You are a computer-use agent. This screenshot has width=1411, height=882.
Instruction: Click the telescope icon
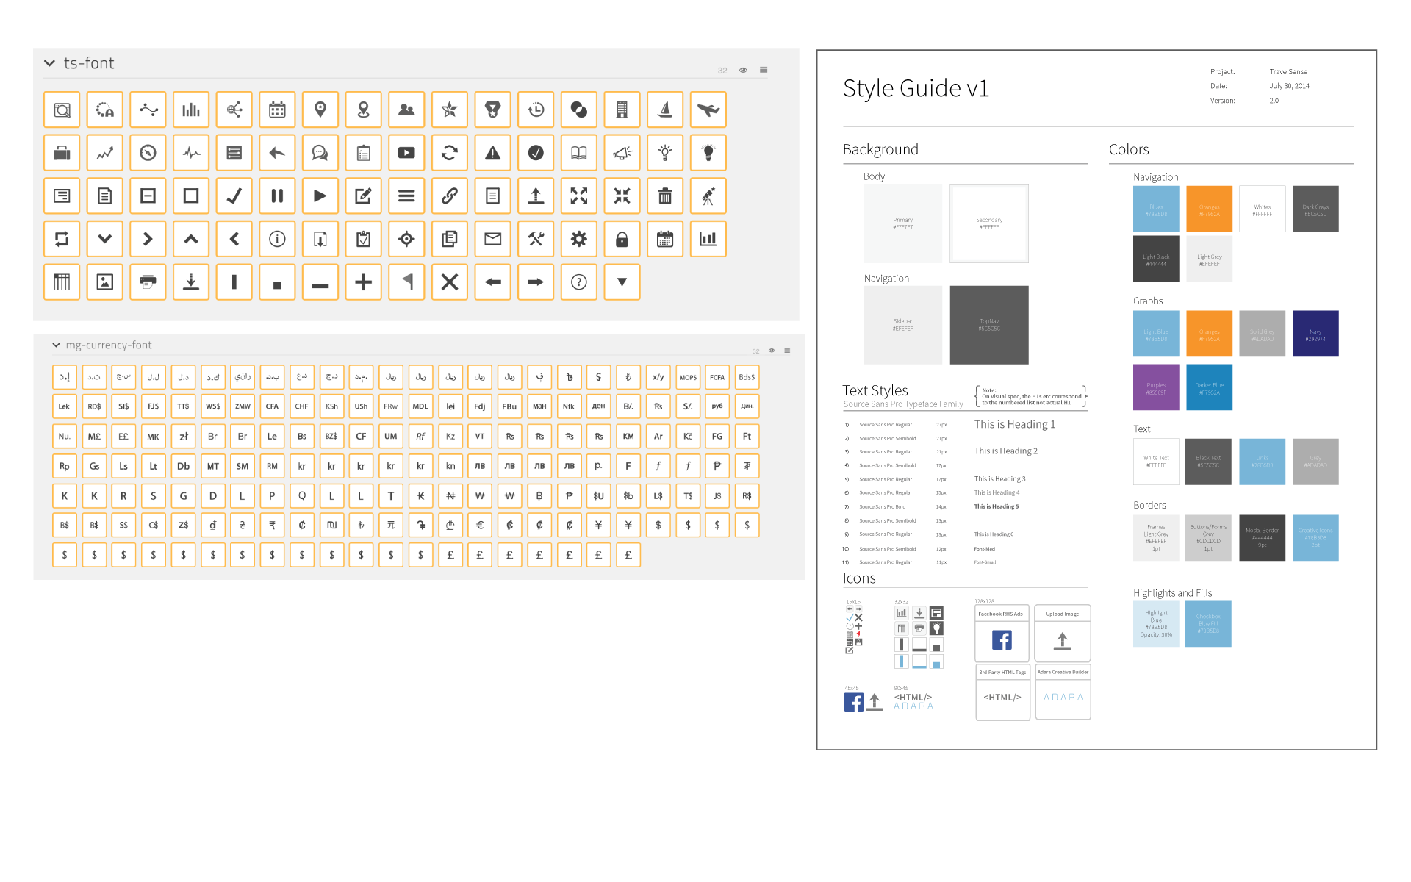(708, 196)
